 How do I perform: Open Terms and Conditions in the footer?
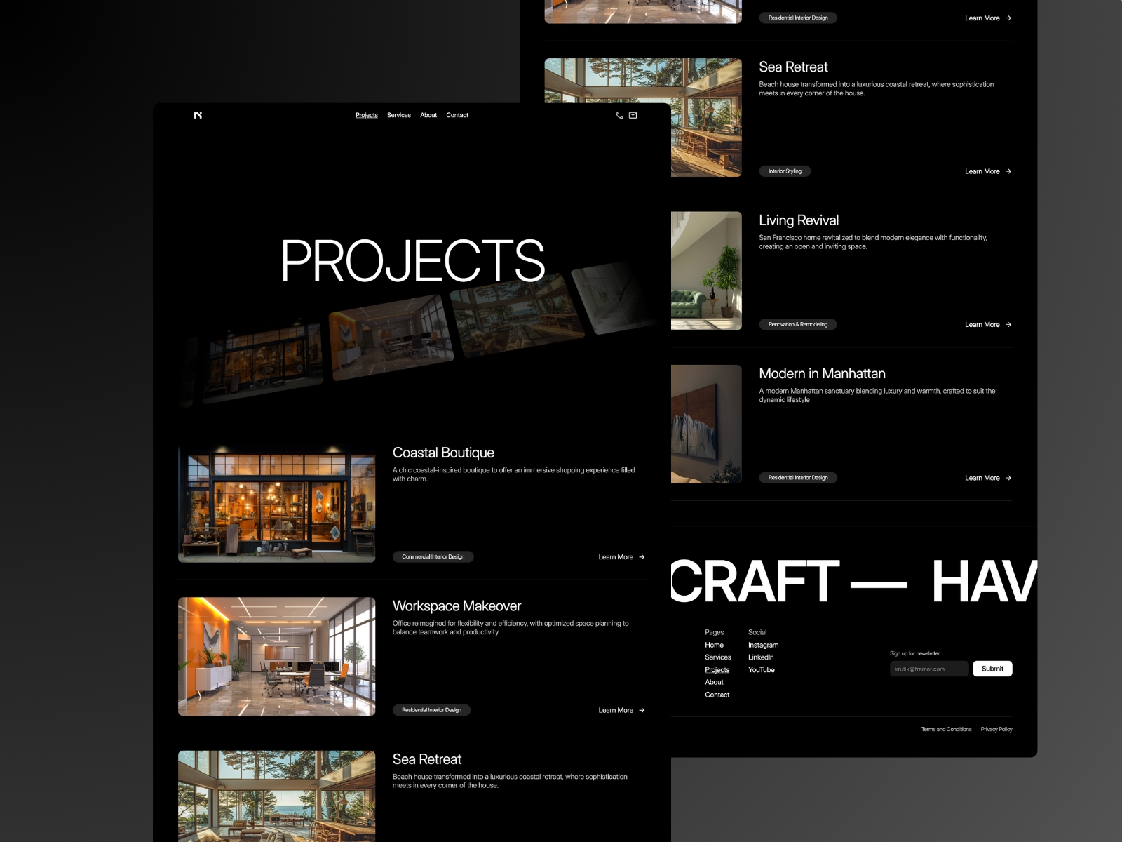pos(946,729)
